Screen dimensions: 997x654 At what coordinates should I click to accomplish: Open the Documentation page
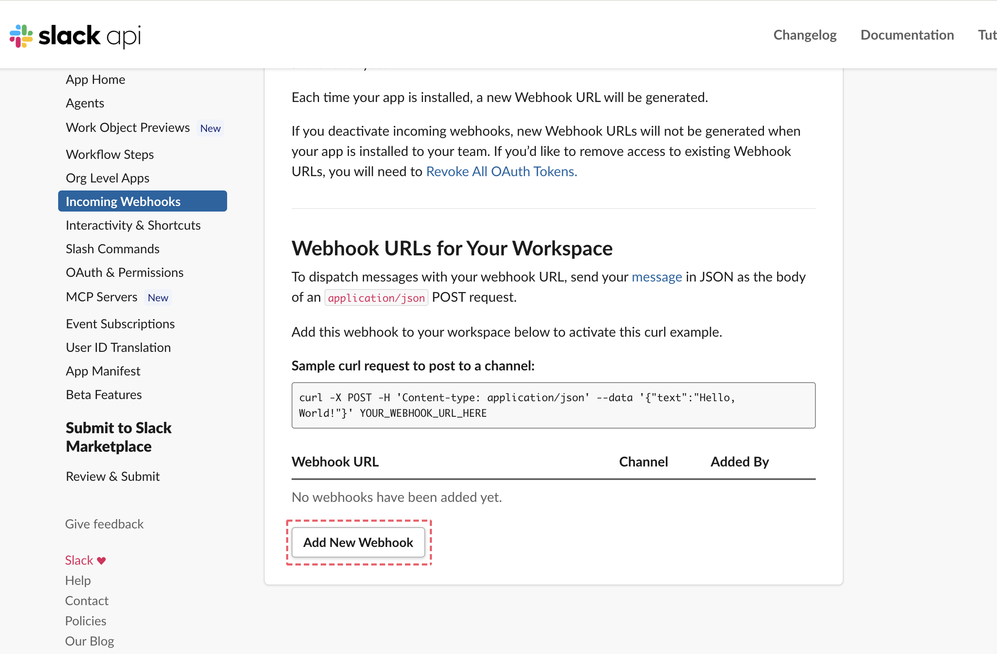pos(907,35)
